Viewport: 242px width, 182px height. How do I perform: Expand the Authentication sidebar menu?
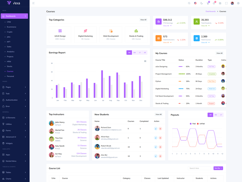[x=14, y=100]
